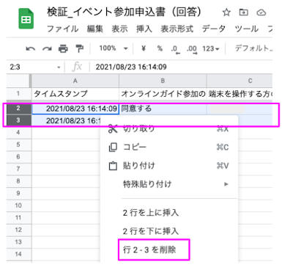293x278 pixels.
Task: Expand the name box dropdown arrow
Action: pos(59,67)
